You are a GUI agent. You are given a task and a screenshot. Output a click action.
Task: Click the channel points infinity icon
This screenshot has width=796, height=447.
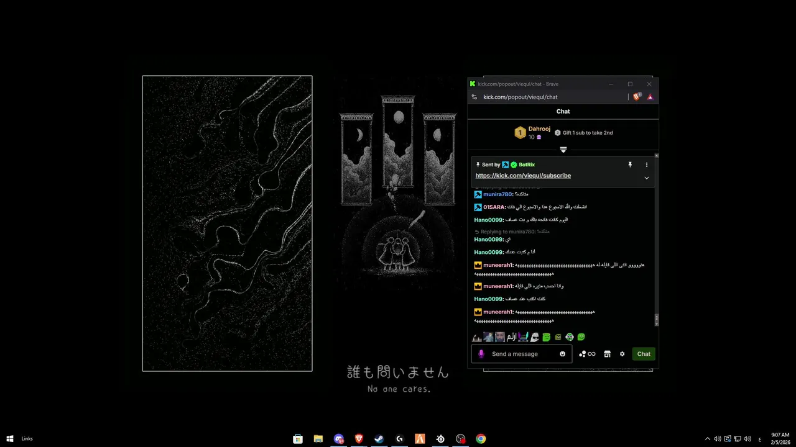pyautogui.click(x=587, y=354)
